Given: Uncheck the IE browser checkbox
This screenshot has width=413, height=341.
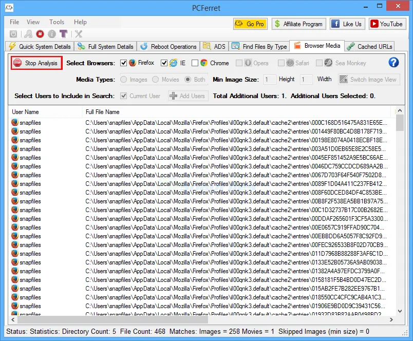Looking at the screenshot, I should pos(164,63).
